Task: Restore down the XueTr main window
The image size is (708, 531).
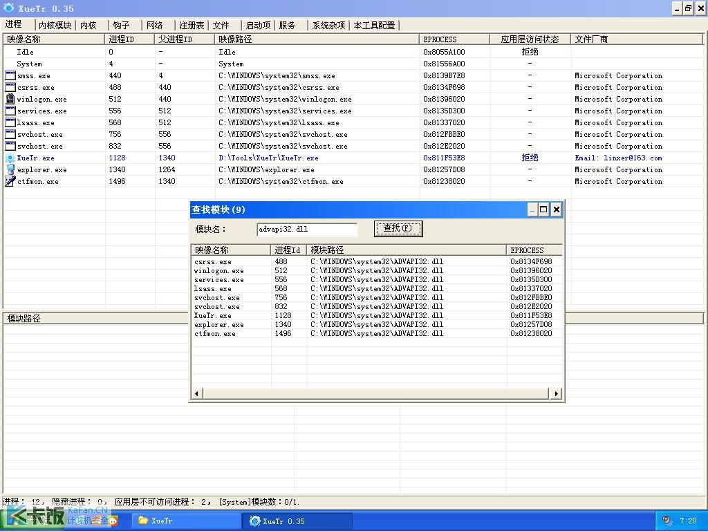Action: point(688,8)
